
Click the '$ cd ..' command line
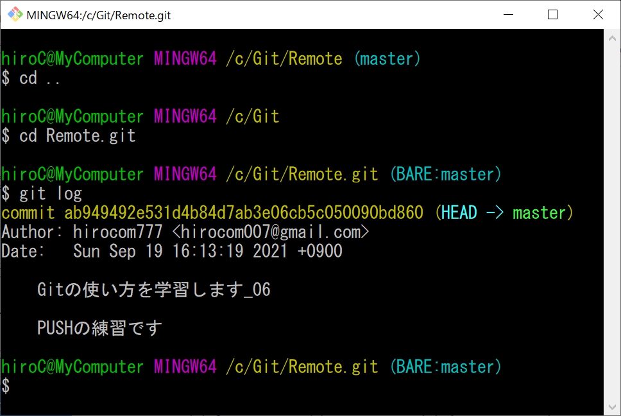tap(31, 78)
